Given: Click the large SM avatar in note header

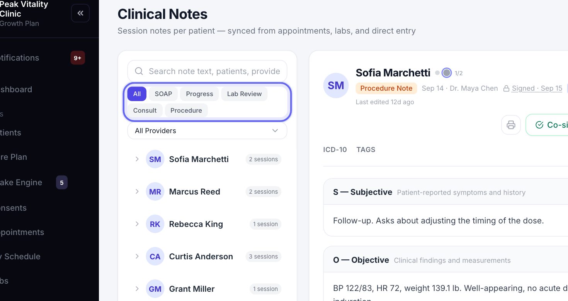Looking at the screenshot, I should pyautogui.click(x=336, y=85).
